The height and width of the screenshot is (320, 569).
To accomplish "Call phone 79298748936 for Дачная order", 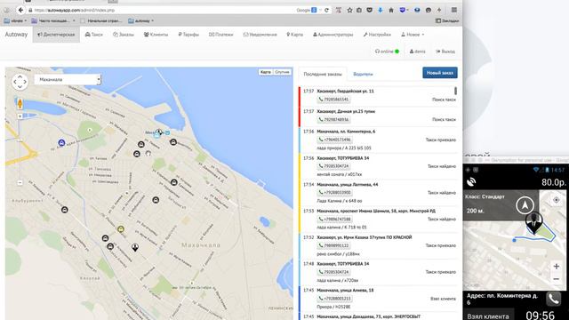I will [x=334, y=119].
